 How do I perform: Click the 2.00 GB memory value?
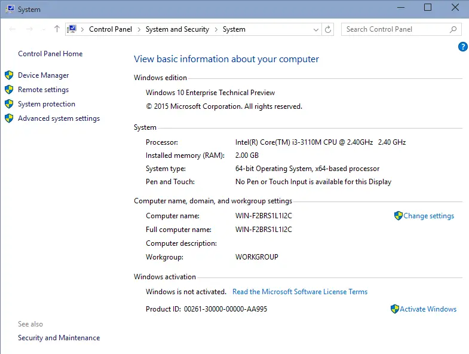click(247, 155)
